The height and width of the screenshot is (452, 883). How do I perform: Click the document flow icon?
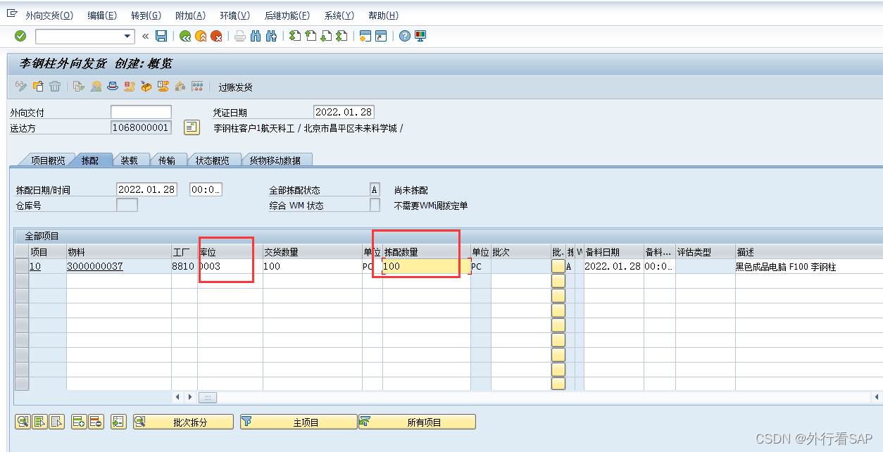click(78, 87)
